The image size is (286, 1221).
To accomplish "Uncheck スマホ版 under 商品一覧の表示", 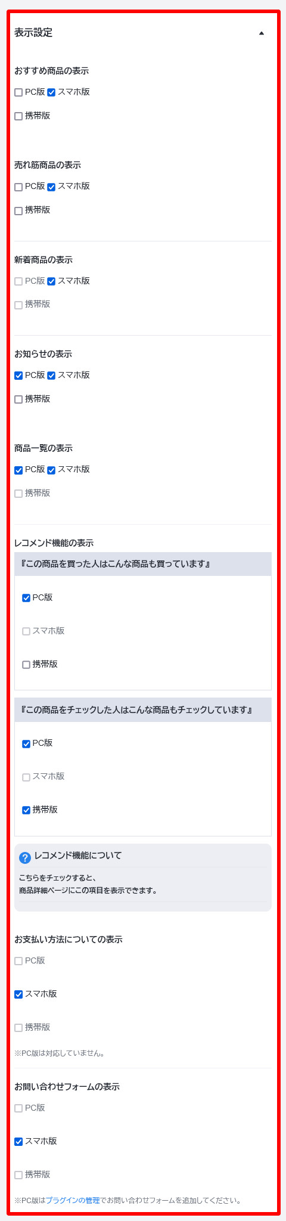I will 51,470.
